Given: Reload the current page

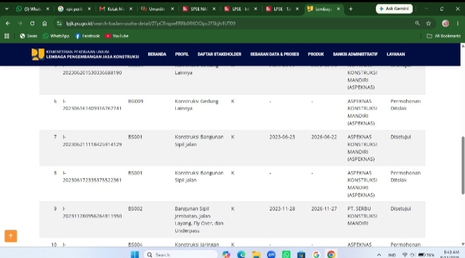Looking at the screenshot, I should tap(32, 23).
